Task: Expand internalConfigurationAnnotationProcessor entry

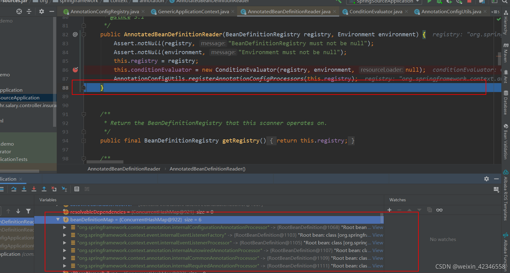Action: [x=64, y=227]
